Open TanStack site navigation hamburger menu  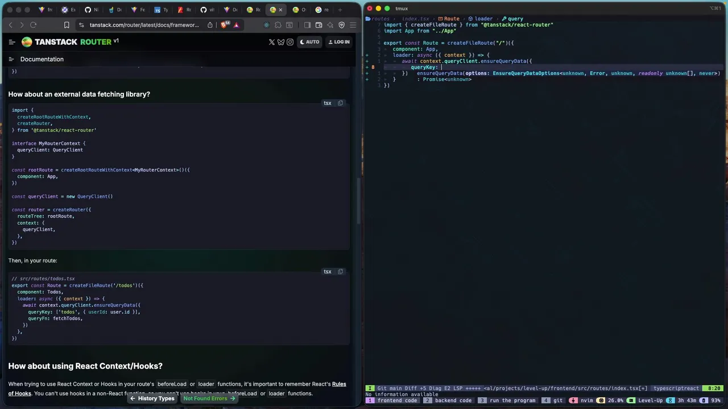click(11, 42)
